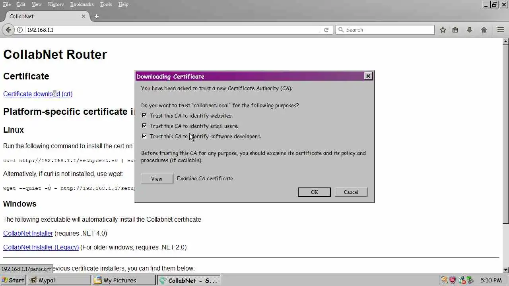This screenshot has height=286, width=509.
Task: Open the Windows Start button
Action: pos(13,280)
